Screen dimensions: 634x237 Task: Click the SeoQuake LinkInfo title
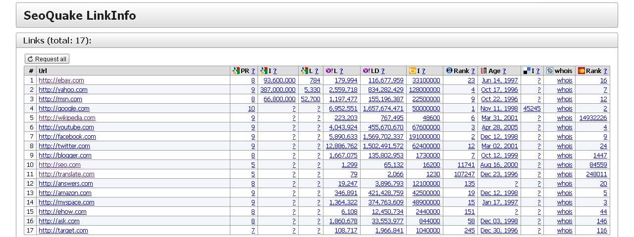coord(80,16)
